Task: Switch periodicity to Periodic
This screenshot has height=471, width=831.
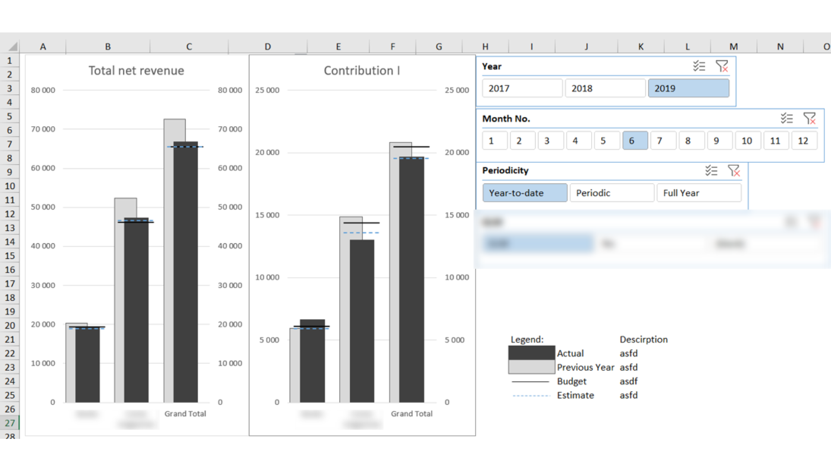Action: [611, 193]
